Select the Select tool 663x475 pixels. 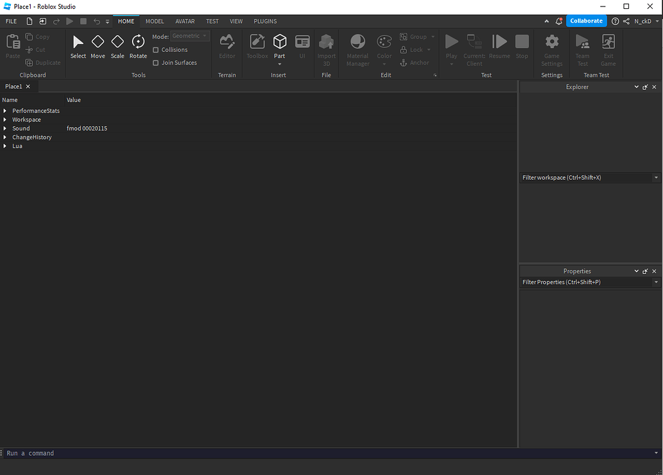click(x=78, y=47)
